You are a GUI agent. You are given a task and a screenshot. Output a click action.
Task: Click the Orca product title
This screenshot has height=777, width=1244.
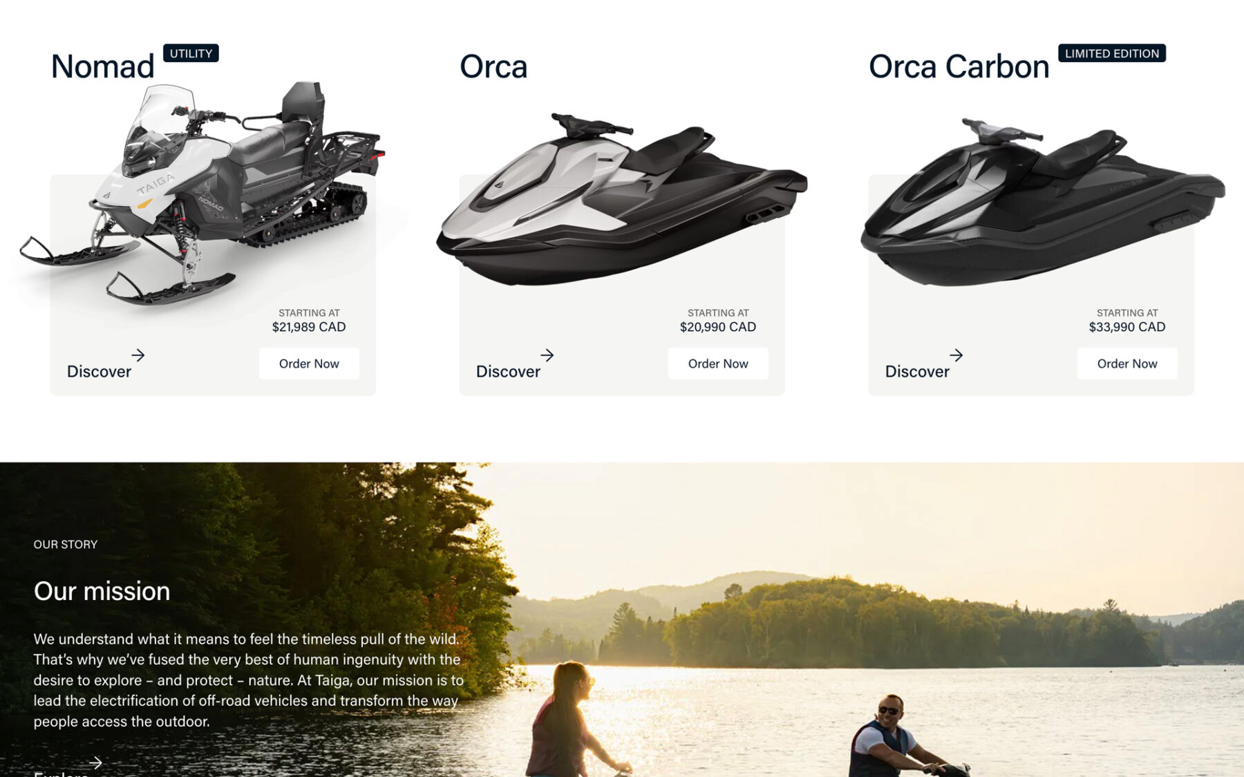[x=493, y=67]
